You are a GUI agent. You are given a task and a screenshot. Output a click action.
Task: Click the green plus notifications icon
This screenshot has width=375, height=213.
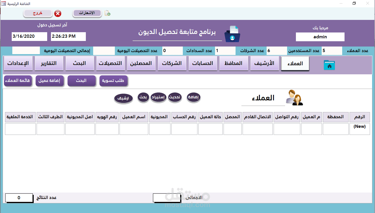pos(107,13)
